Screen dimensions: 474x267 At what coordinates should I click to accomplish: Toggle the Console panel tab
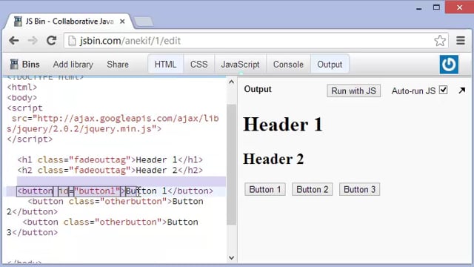[288, 65]
